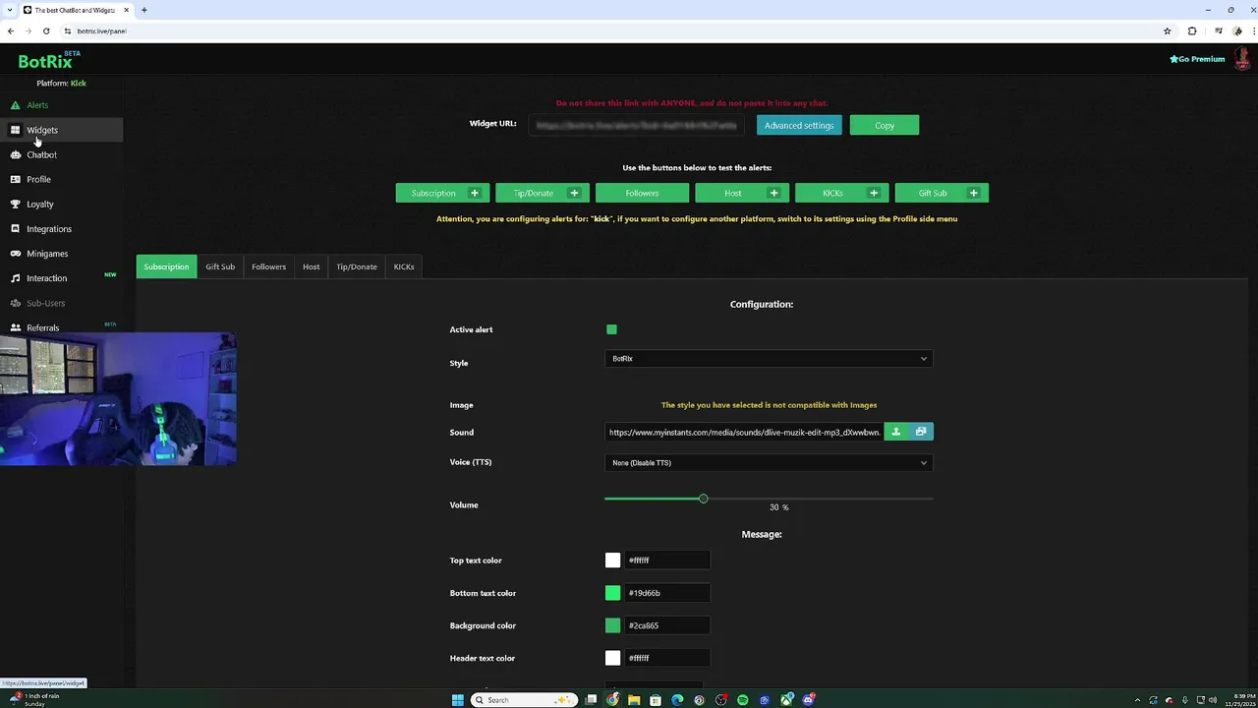
Task: Open Top text color swatch
Action: (613, 560)
